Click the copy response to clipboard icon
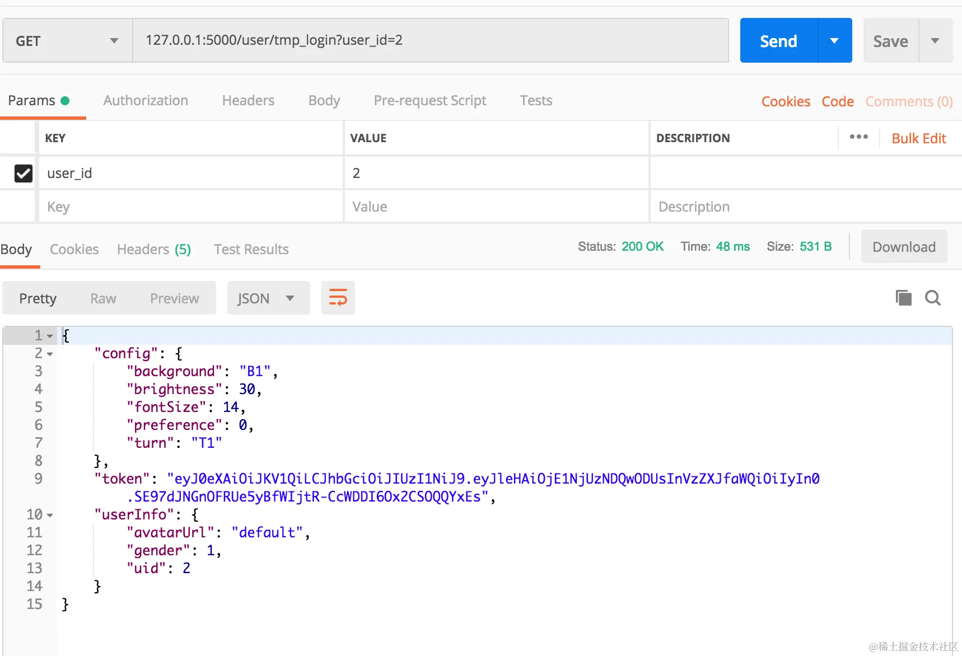The width and height of the screenshot is (962, 656). [903, 298]
